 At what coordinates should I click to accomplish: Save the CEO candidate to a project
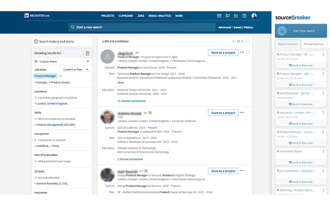(x=223, y=113)
